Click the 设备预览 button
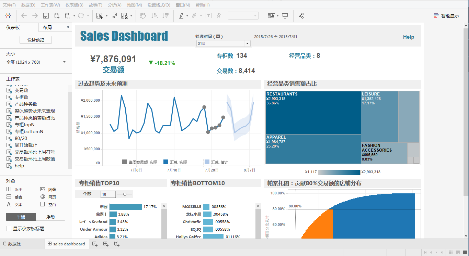This screenshot has width=469, height=256. click(35, 40)
